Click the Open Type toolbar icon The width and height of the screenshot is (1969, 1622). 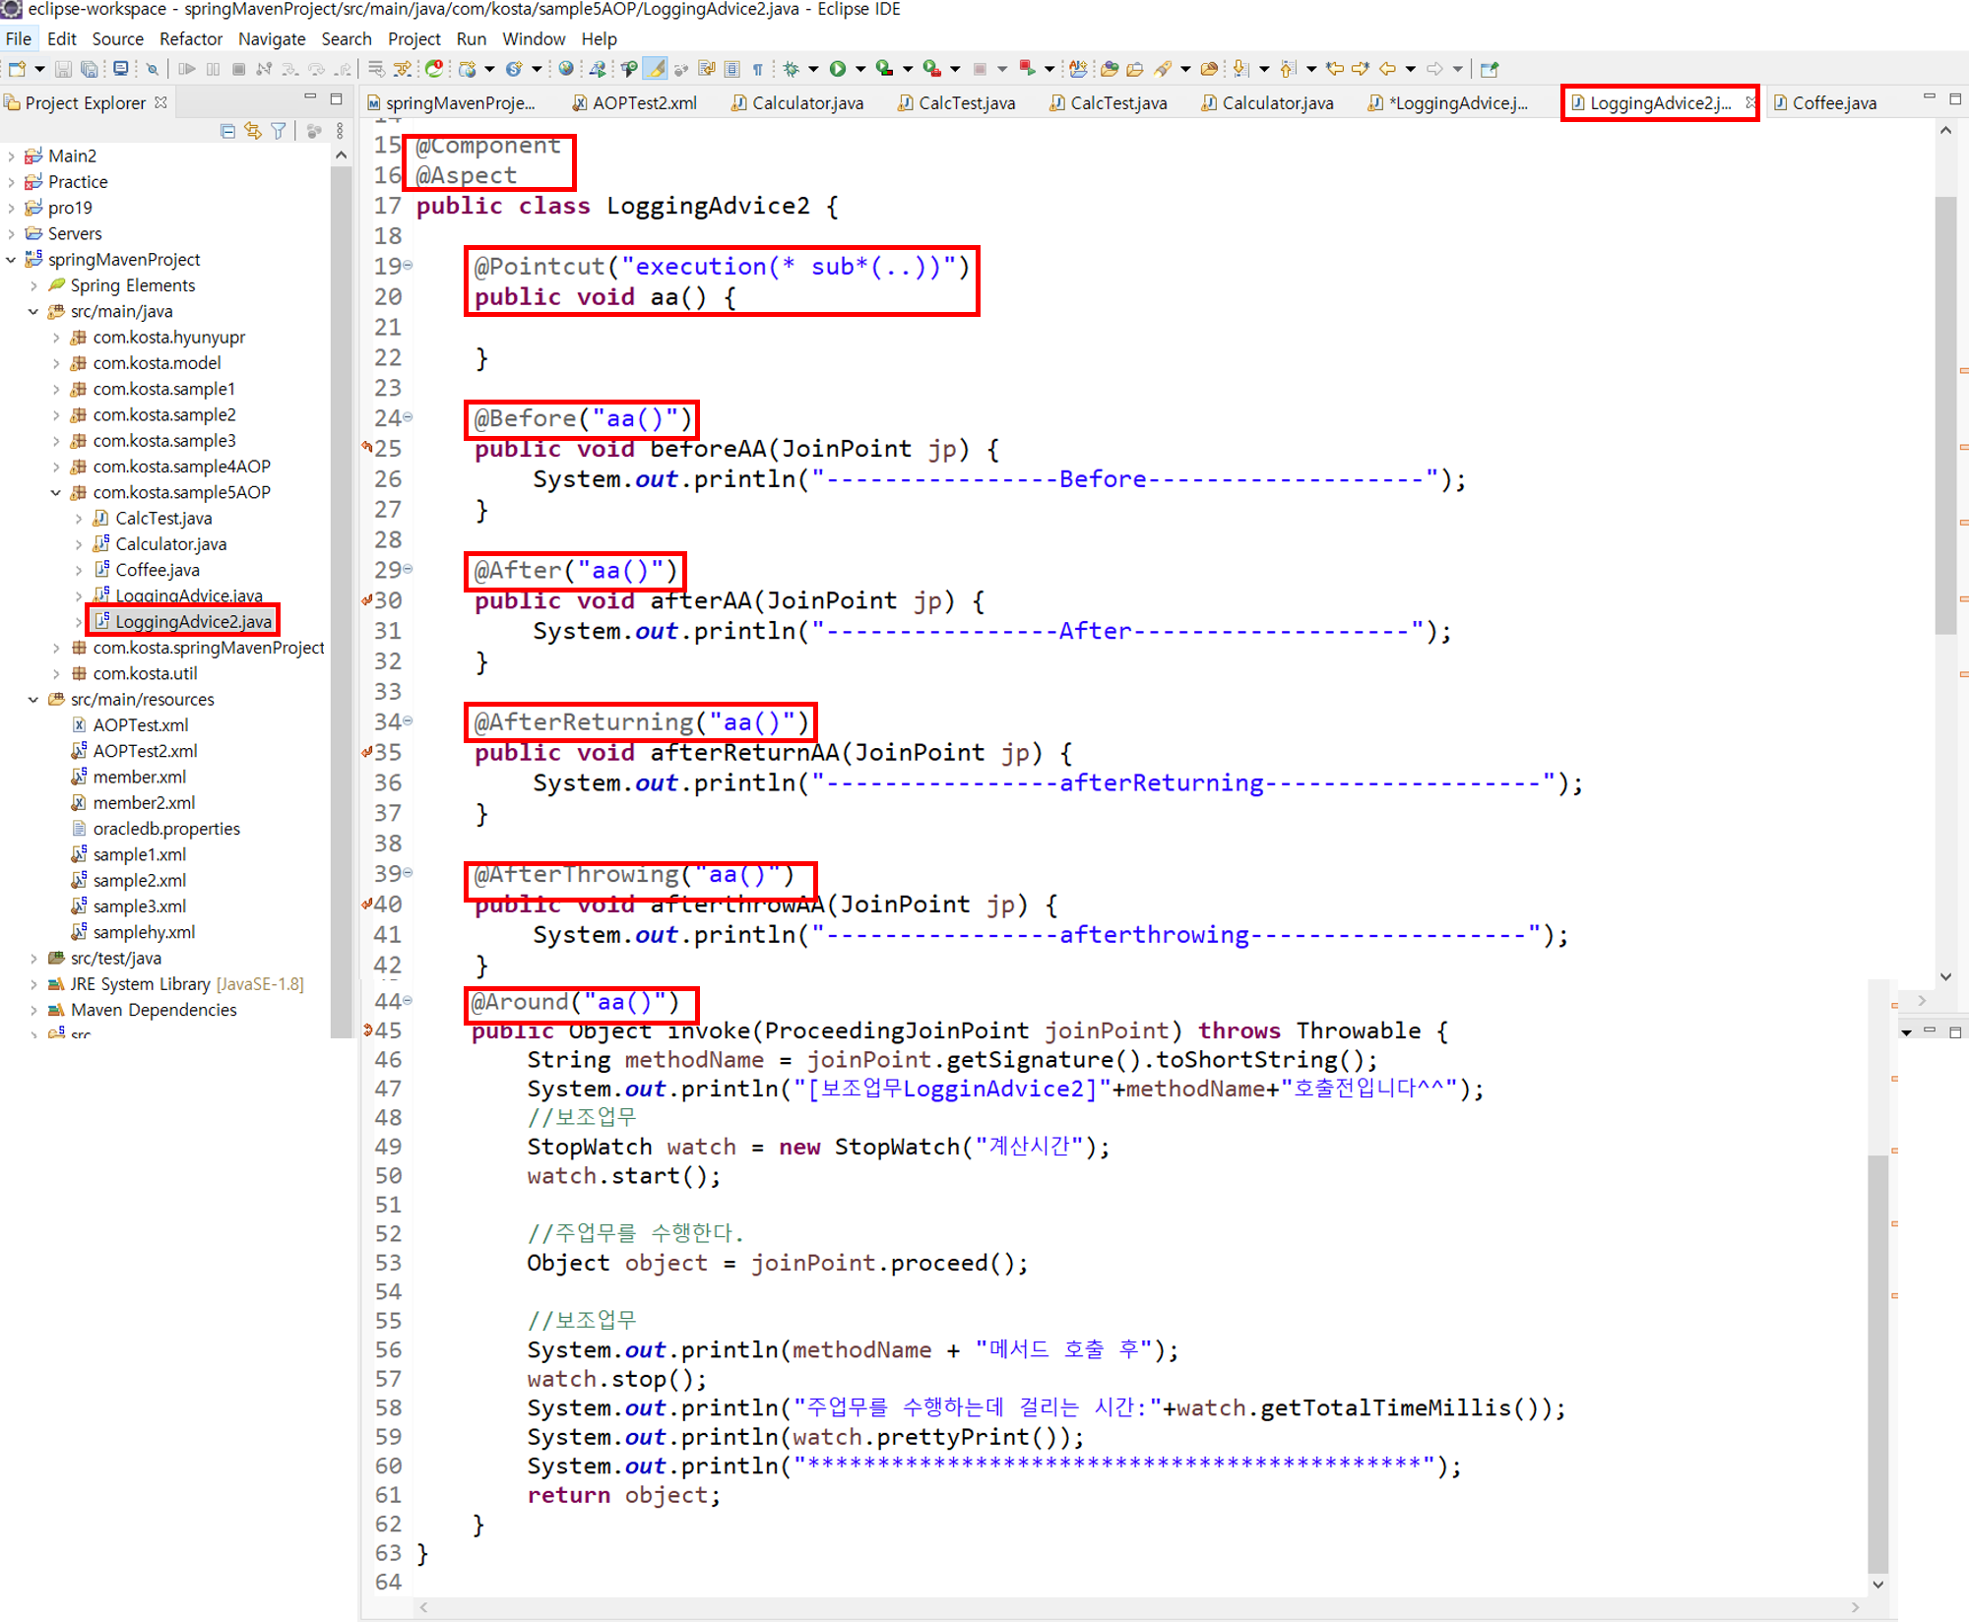1110,69
